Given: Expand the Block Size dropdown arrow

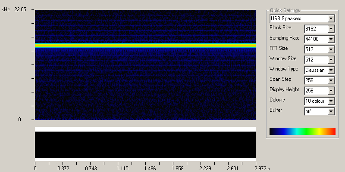Looking at the screenshot, I should point(331,29).
